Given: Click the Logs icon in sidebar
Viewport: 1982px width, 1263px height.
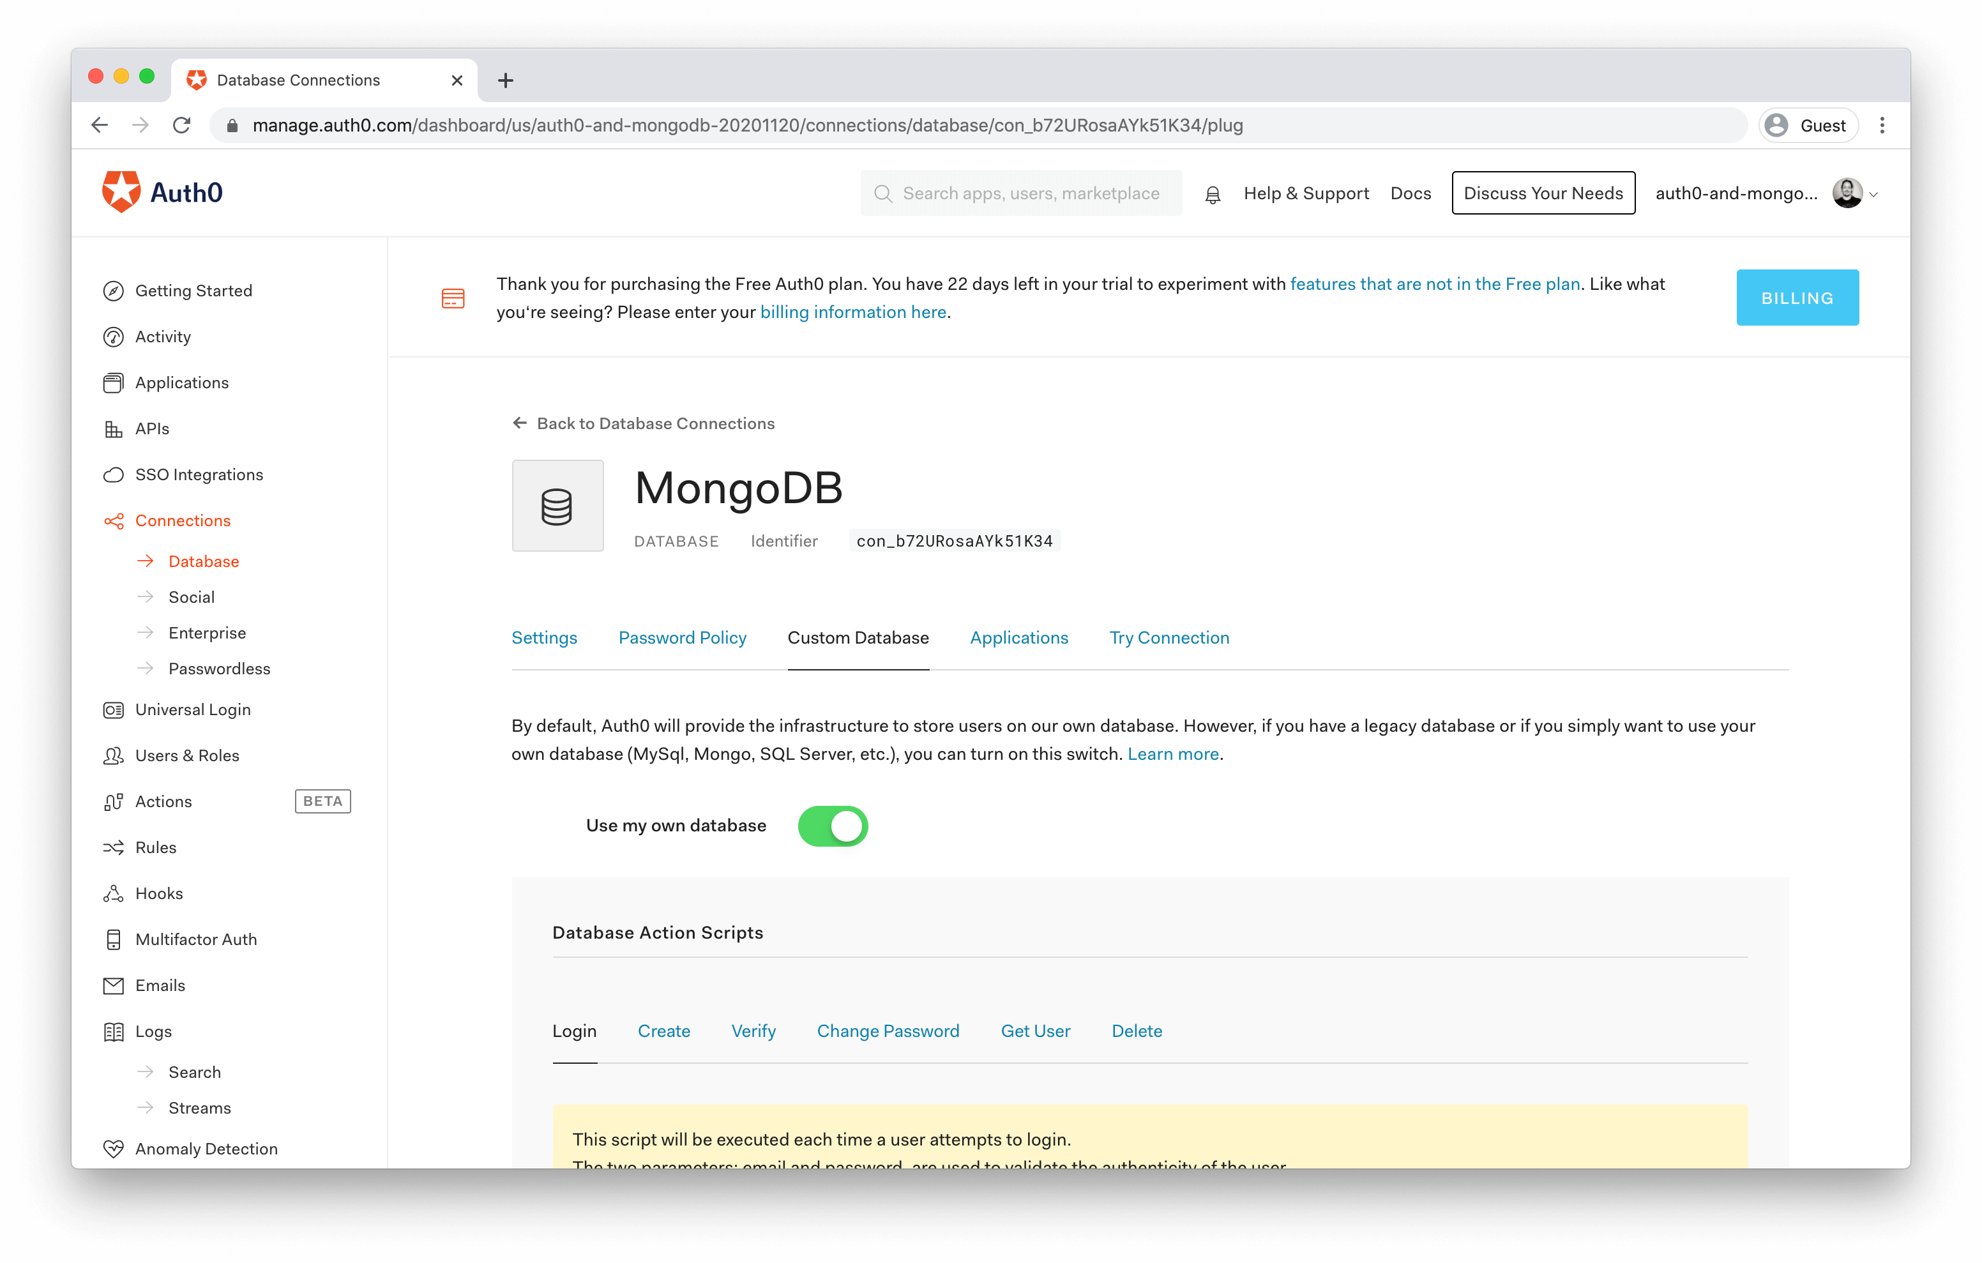Looking at the screenshot, I should pyautogui.click(x=114, y=1032).
